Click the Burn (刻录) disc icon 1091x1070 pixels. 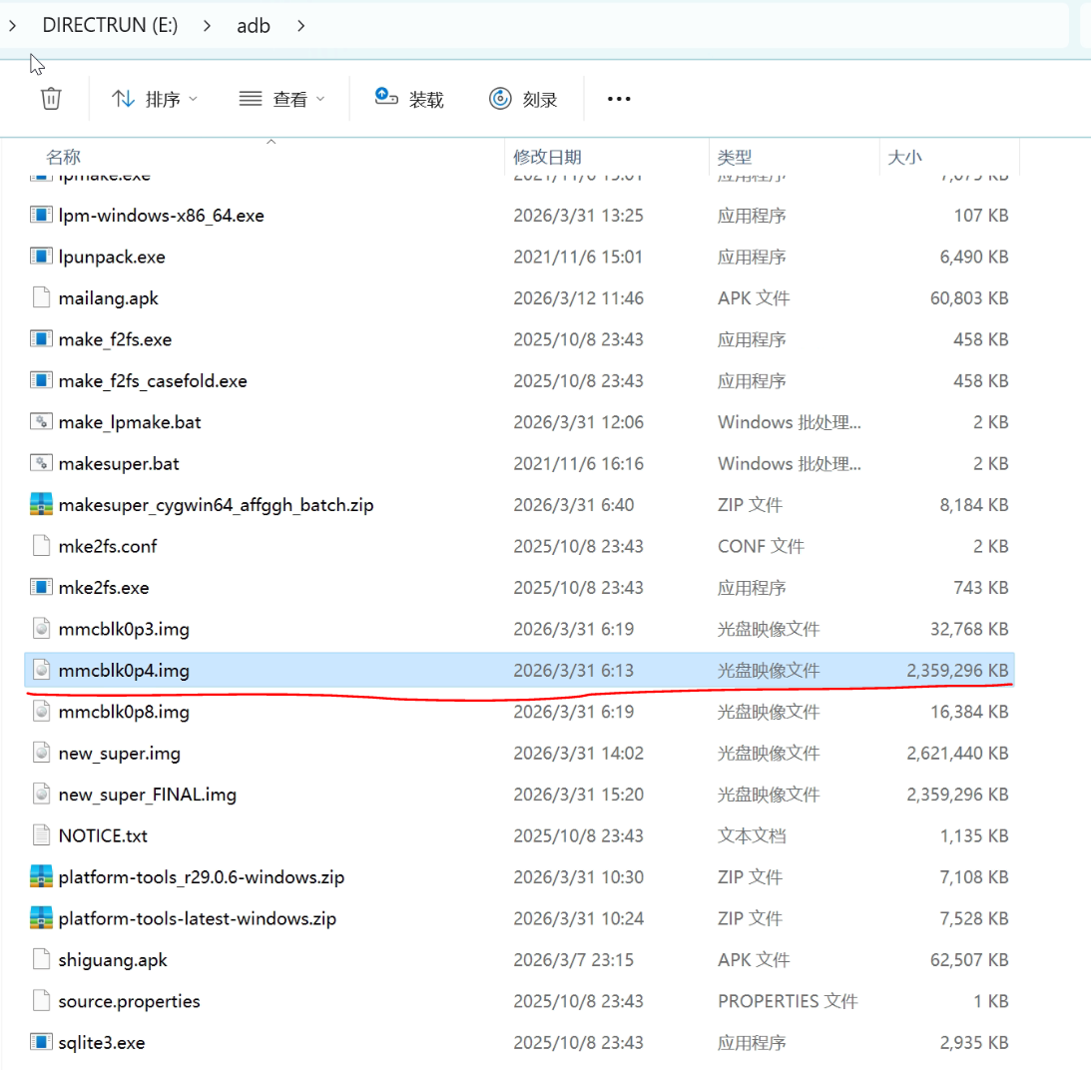pyautogui.click(x=500, y=99)
